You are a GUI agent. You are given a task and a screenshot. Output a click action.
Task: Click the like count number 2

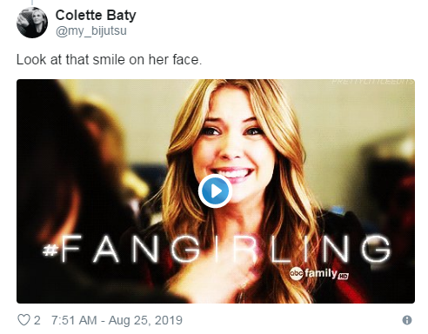(37, 320)
